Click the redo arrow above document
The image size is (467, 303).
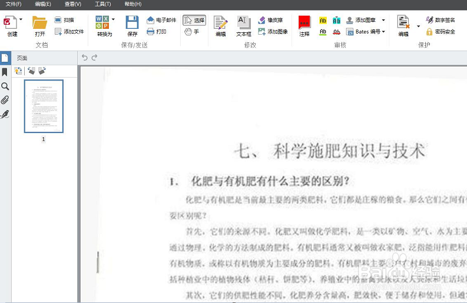pos(94,58)
